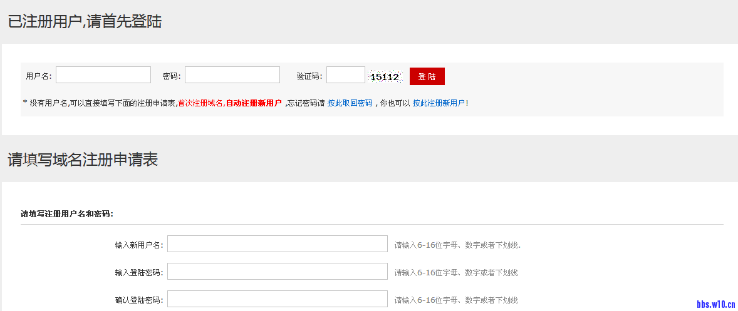The width and height of the screenshot is (738, 311).
Task: Select the 输入登陆密码 input field
Action: [277, 272]
